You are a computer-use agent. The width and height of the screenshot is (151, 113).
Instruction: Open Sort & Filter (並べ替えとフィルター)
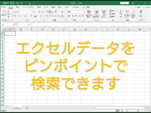(127, 14)
